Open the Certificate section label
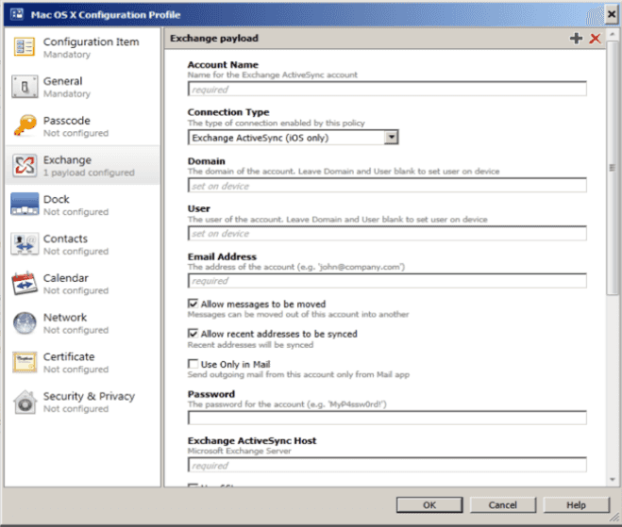 click(x=69, y=356)
